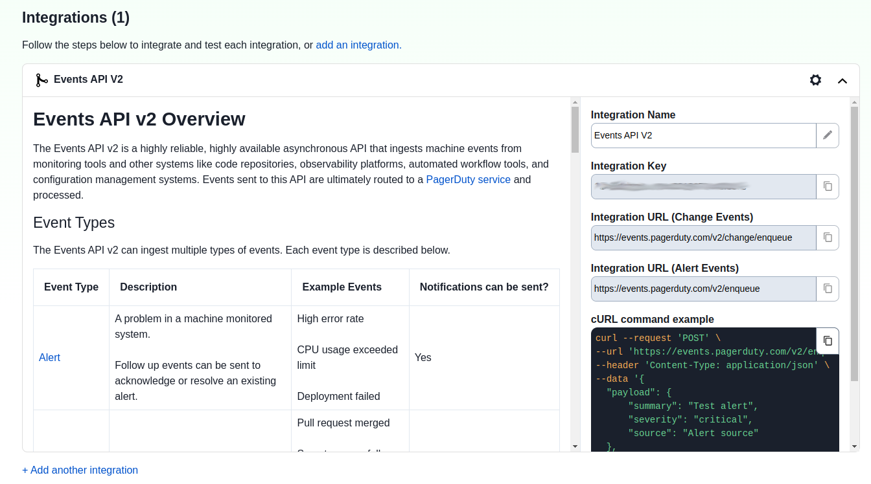Click right pane scrollbar down arrow
871x484 pixels.
(854, 446)
